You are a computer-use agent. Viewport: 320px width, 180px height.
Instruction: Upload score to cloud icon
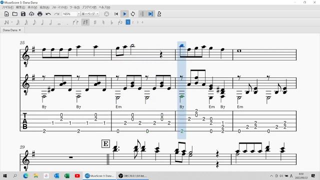click(31, 14)
